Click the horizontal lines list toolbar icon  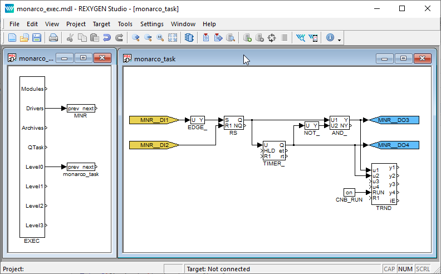284,38
